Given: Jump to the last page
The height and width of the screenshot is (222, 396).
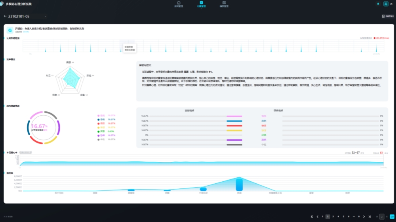Looking at the screenshot, I should tap(369, 217).
